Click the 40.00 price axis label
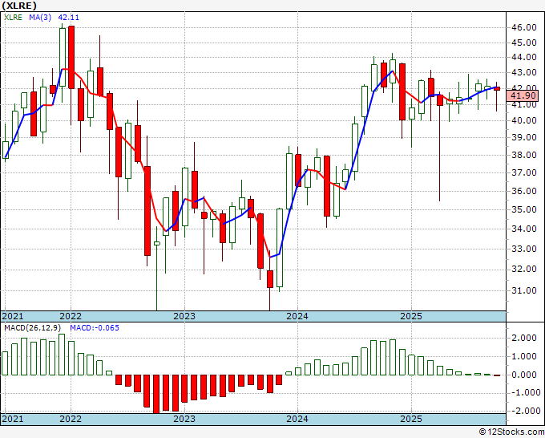Screen dimensions: 545x438 523,120
